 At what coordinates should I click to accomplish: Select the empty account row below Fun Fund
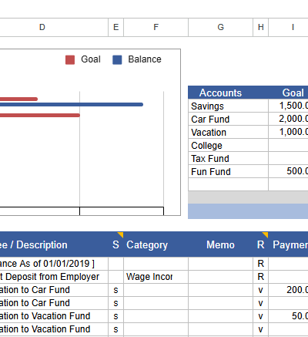pyautogui.click(x=228, y=184)
